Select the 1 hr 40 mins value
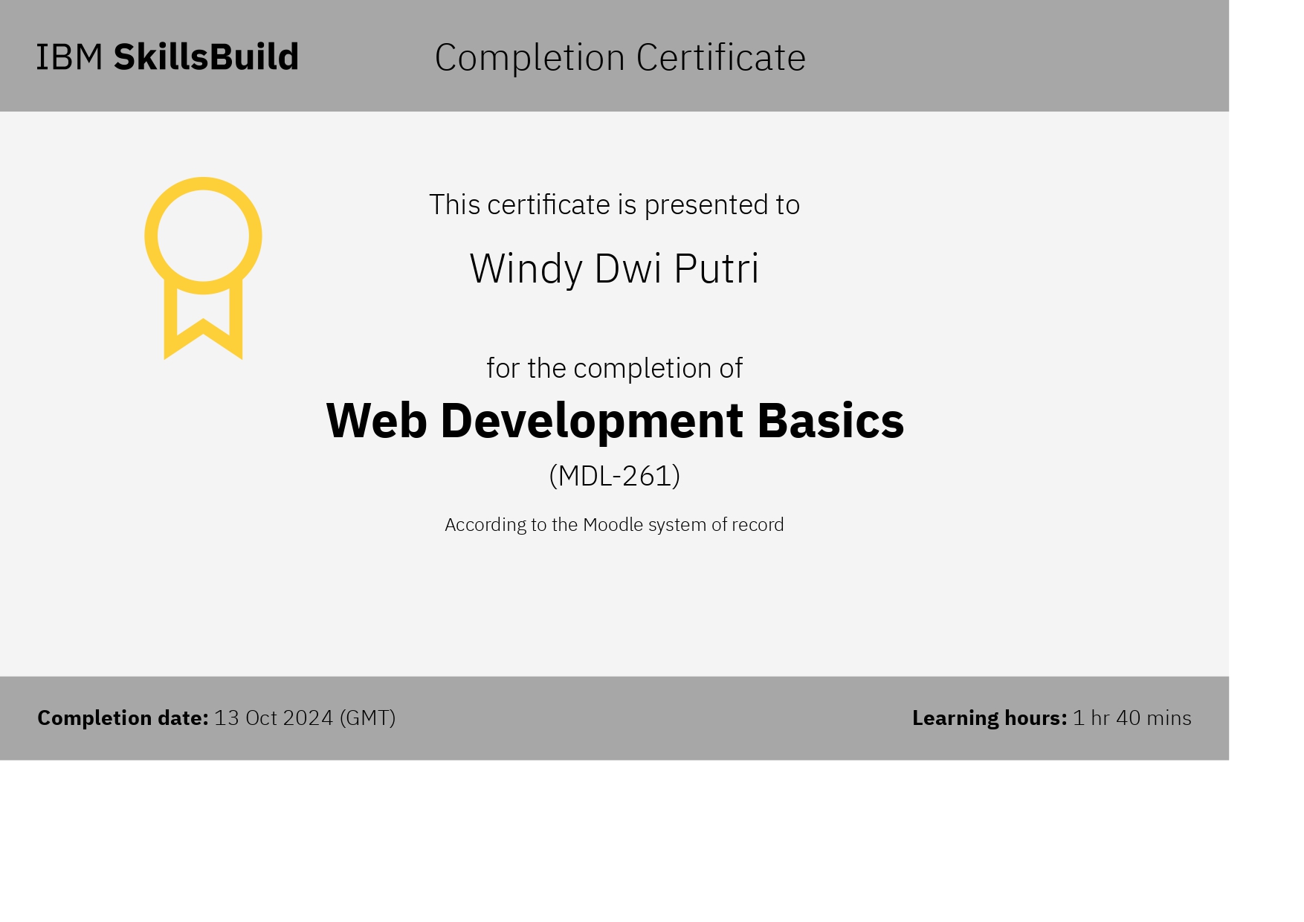 click(1132, 718)
